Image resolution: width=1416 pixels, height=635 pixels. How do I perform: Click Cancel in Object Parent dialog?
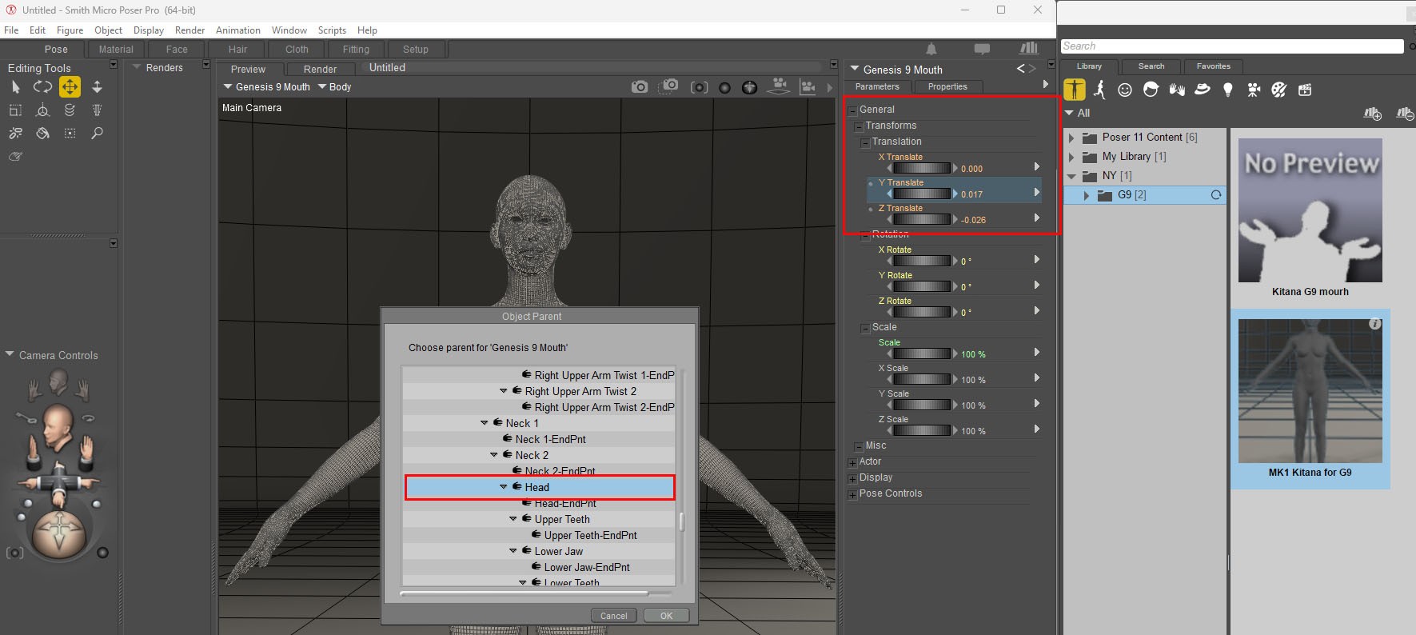point(613,616)
